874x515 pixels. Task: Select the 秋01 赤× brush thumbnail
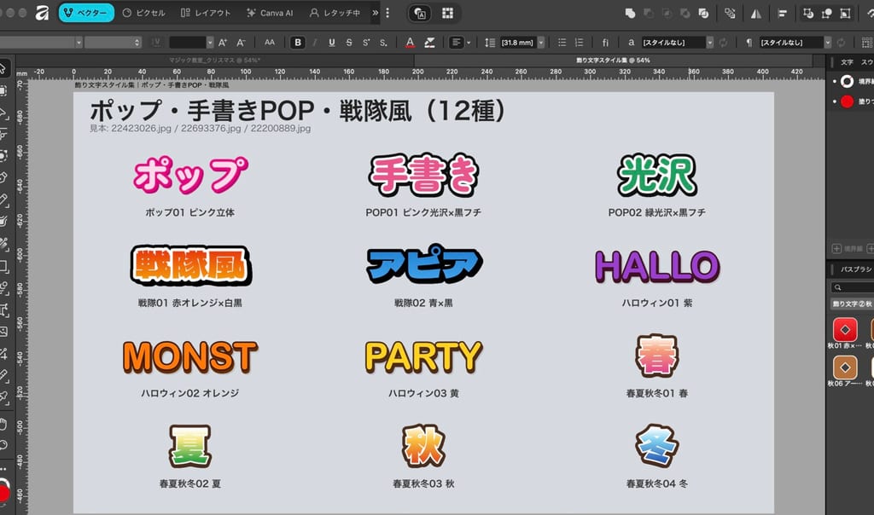click(x=845, y=330)
